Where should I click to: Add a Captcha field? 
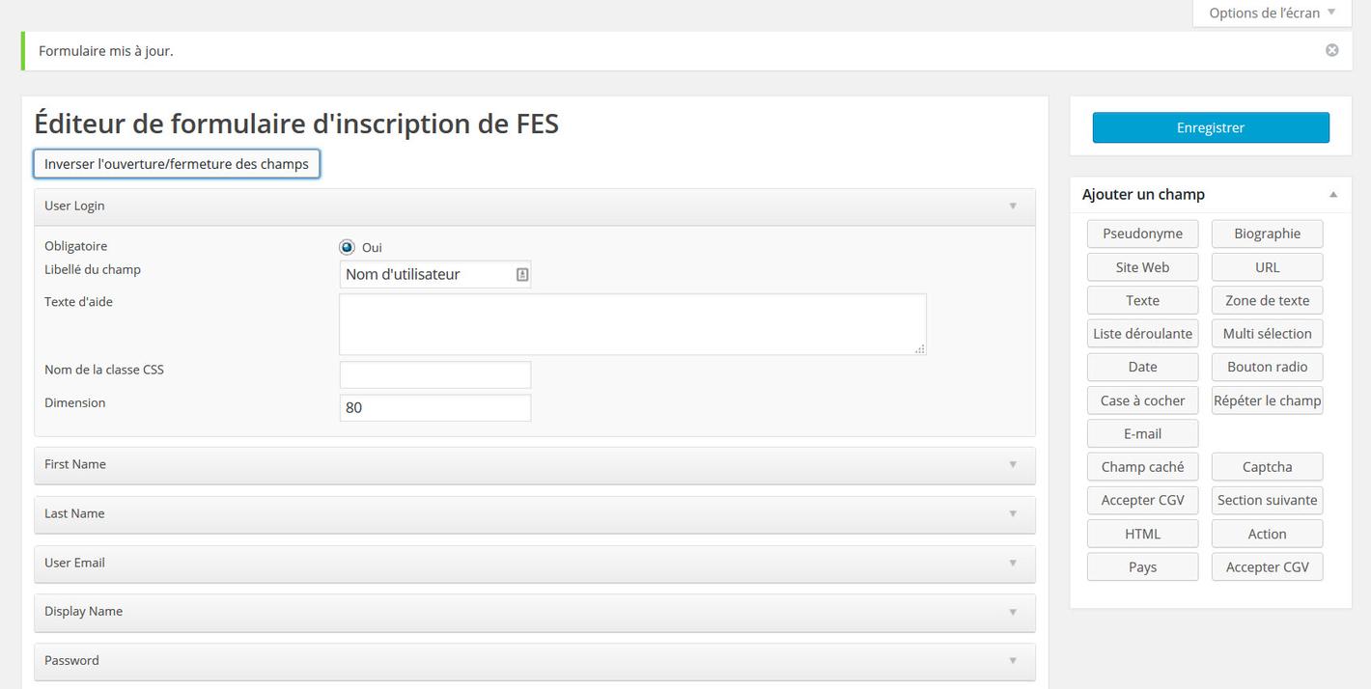tap(1267, 467)
